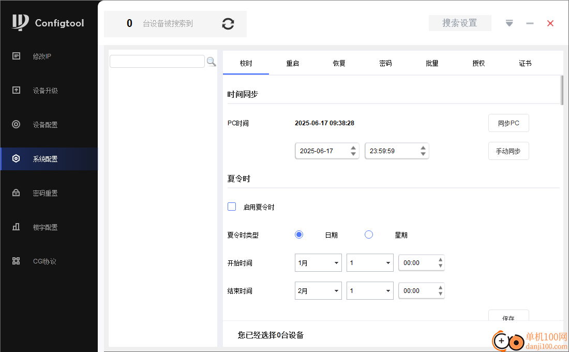Close the Configtool window
Viewport: 569px width, 352px height.
(550, 23)
